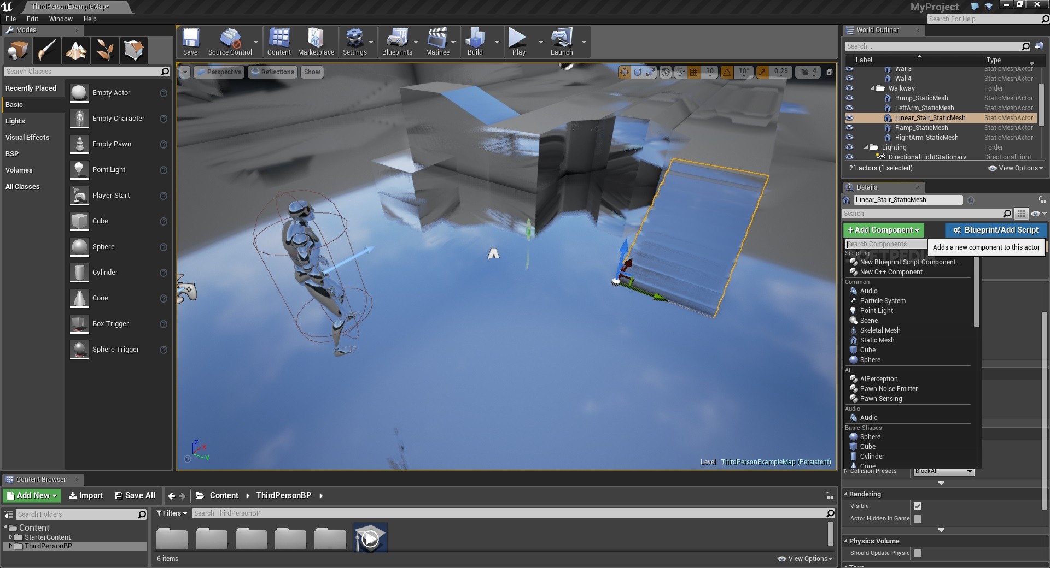Open Source Control from the toolbar

231,41
